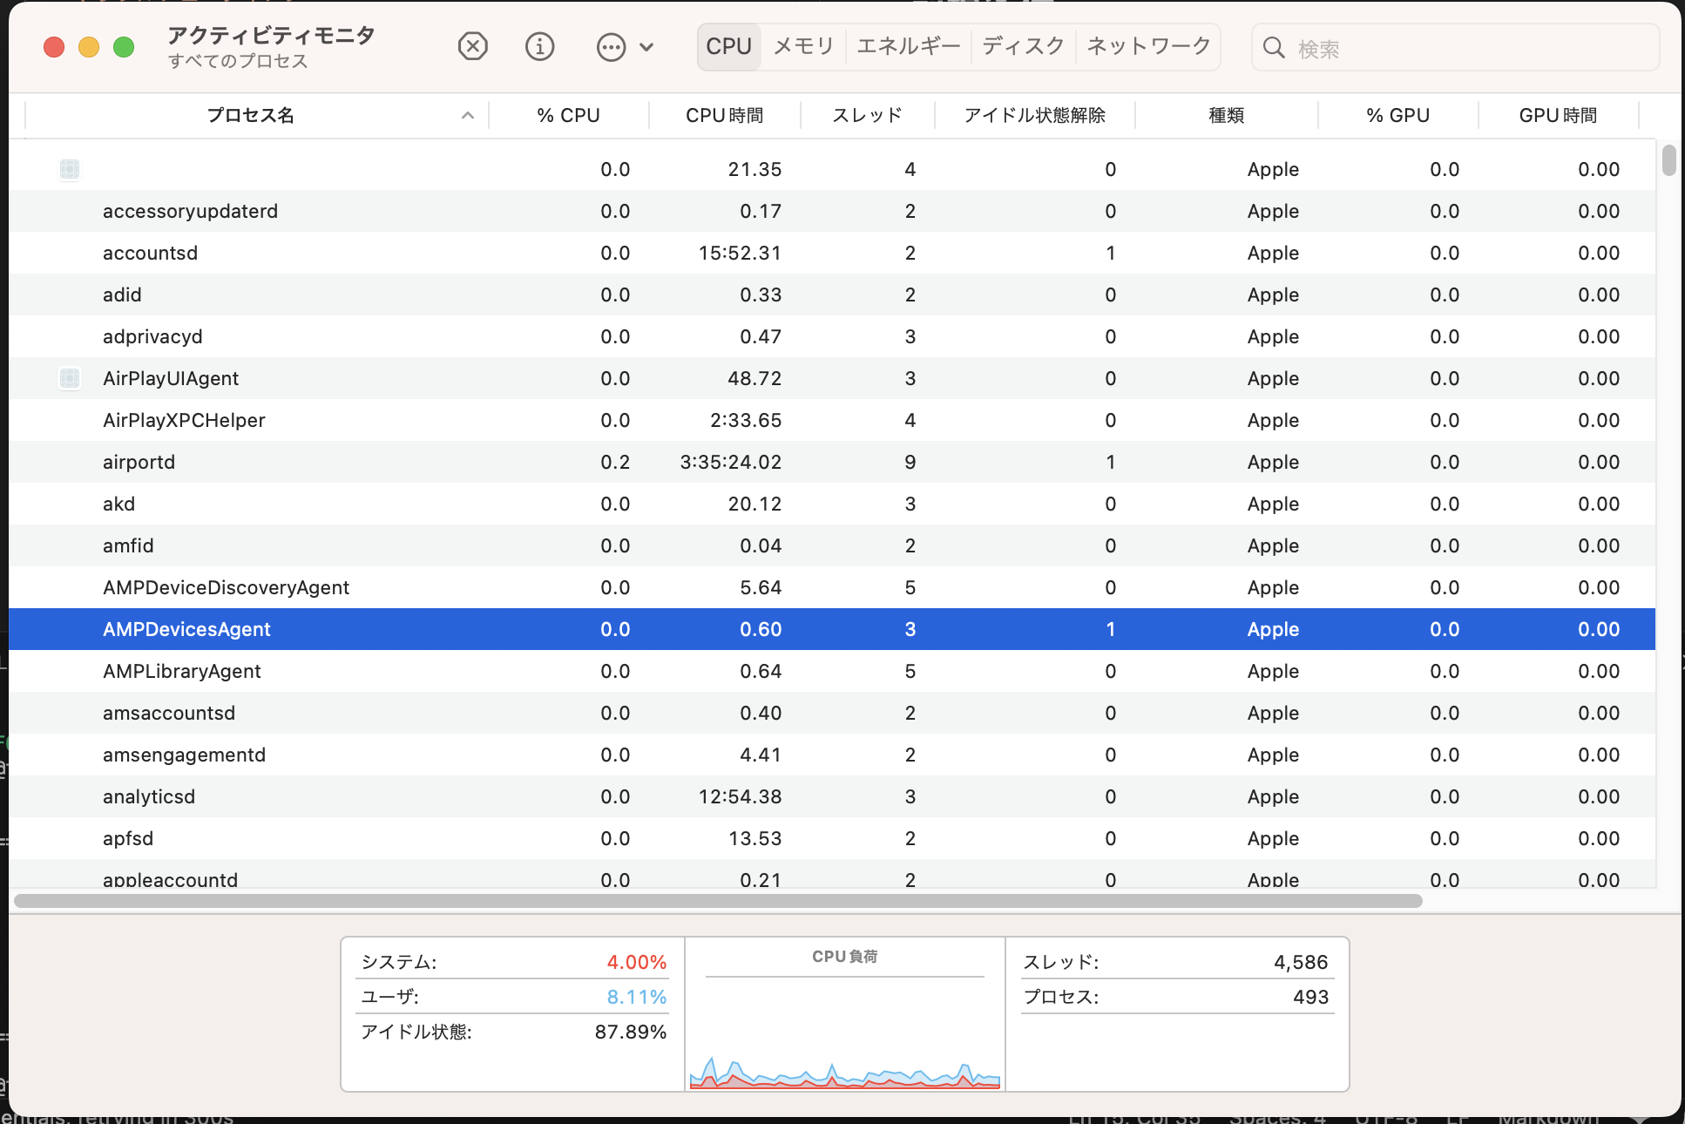Click the horizontal scrollbar at bottom
The height and width of the screenshot is (1124, 1685).
coord(718,901)
